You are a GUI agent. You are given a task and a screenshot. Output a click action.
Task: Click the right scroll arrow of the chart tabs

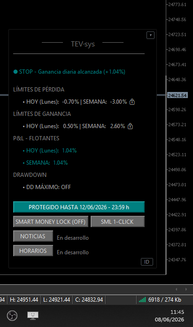point(186,289)
